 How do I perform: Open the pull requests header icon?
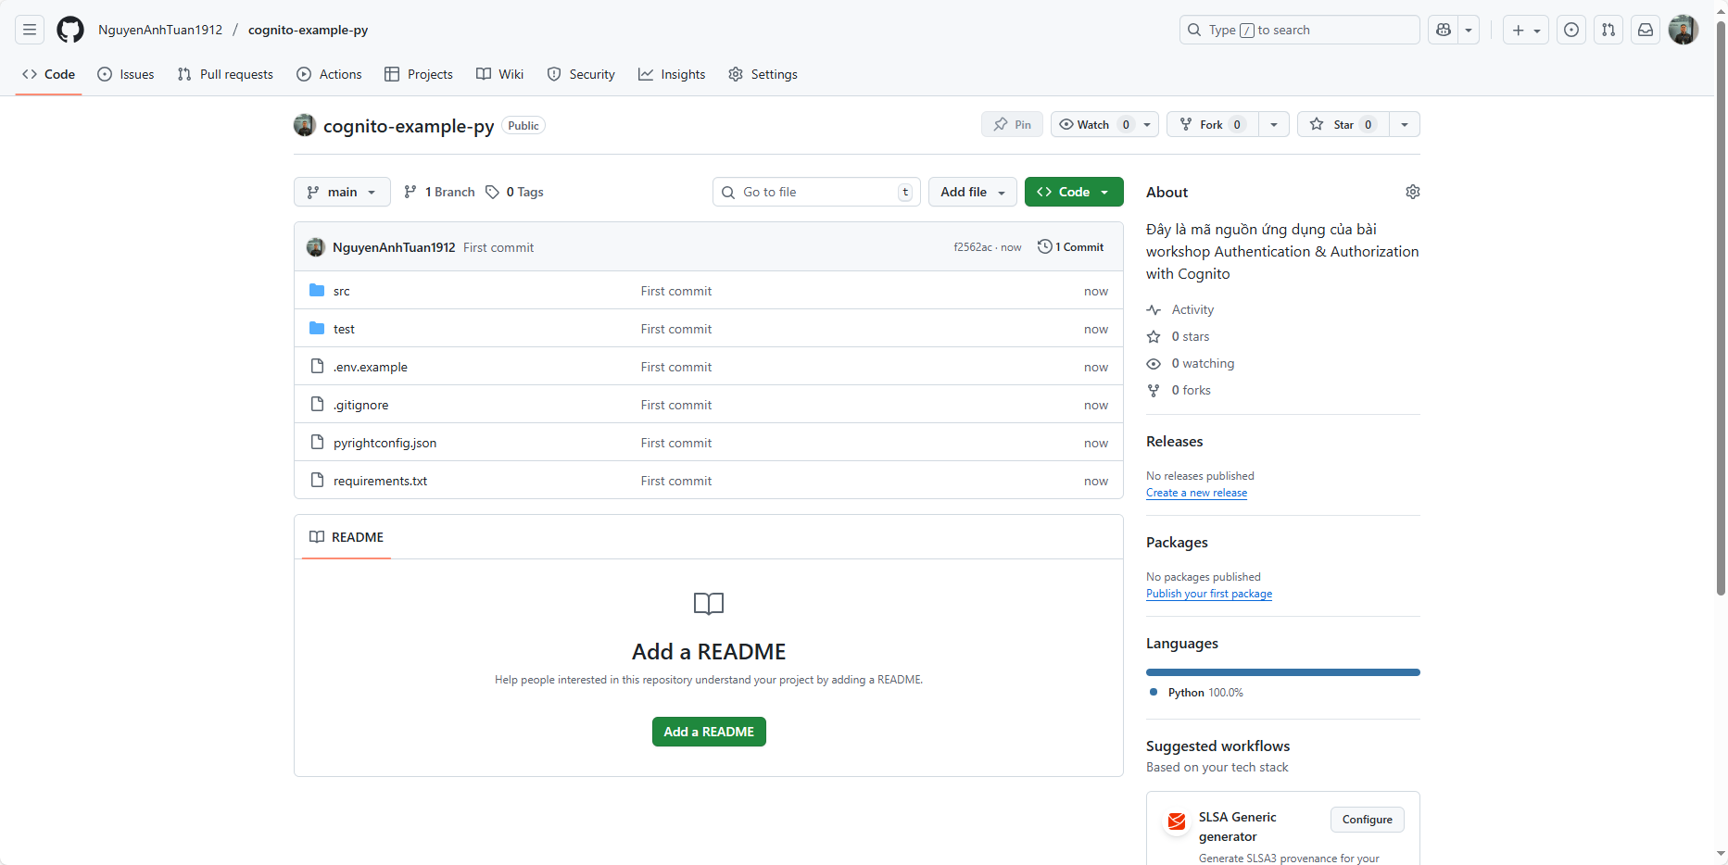click(1608, 30)
